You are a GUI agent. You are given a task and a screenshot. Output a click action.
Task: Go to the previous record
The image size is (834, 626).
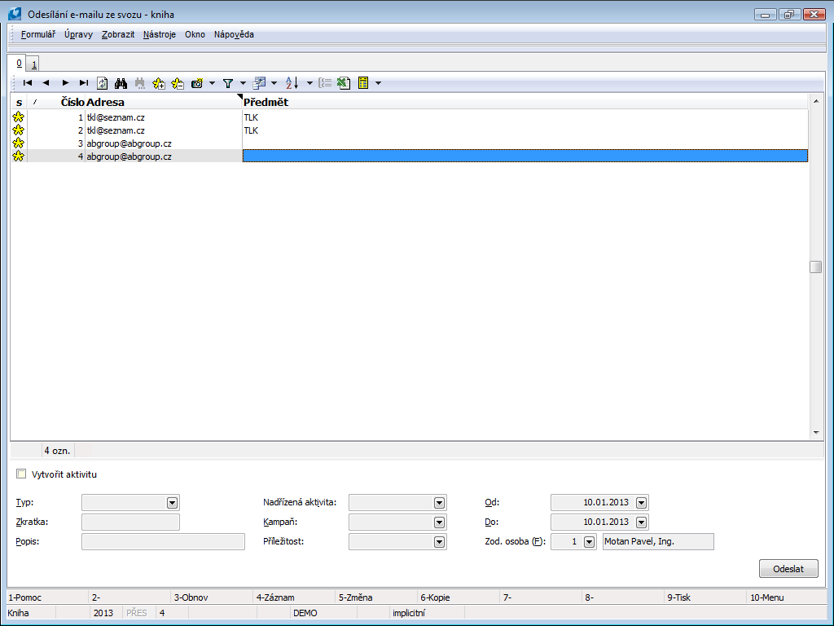(46, 82)
